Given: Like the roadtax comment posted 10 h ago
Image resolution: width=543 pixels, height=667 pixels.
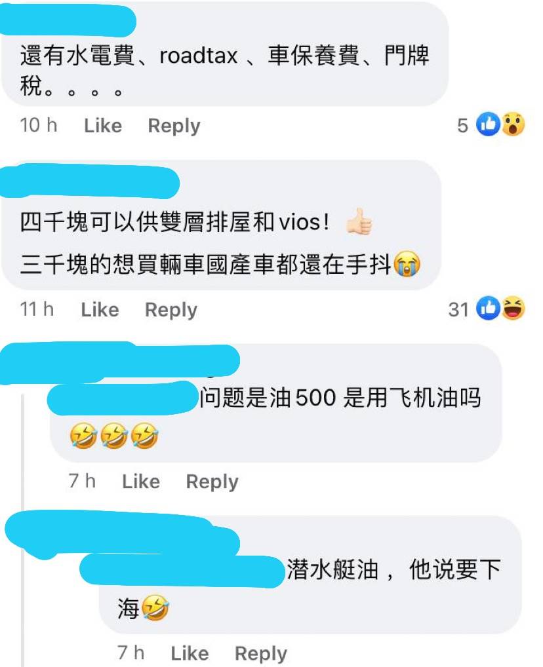Looking at the screenshot, I should coord(103,126).
